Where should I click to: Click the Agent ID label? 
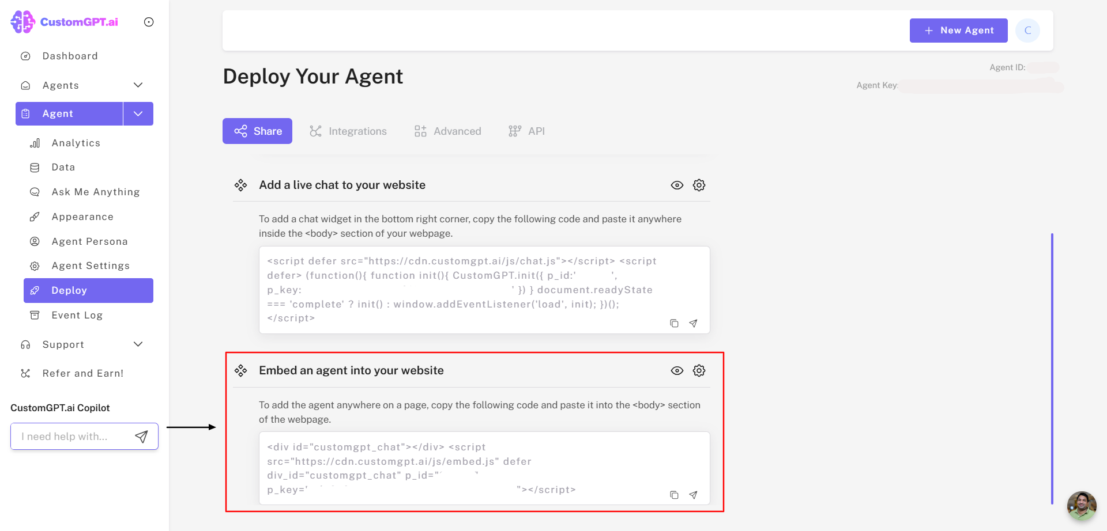coord(1007,67)
